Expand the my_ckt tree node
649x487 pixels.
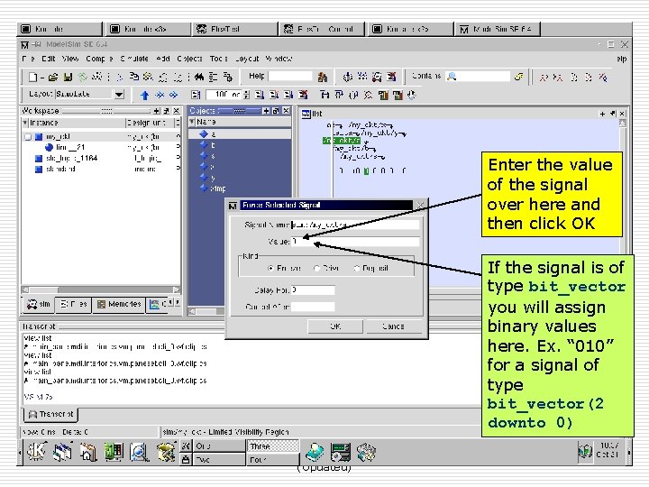click(28, 137)
